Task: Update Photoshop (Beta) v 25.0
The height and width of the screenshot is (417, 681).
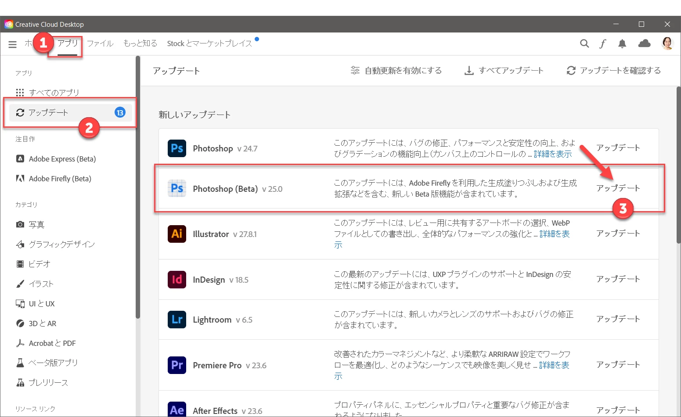Action: 618,188
